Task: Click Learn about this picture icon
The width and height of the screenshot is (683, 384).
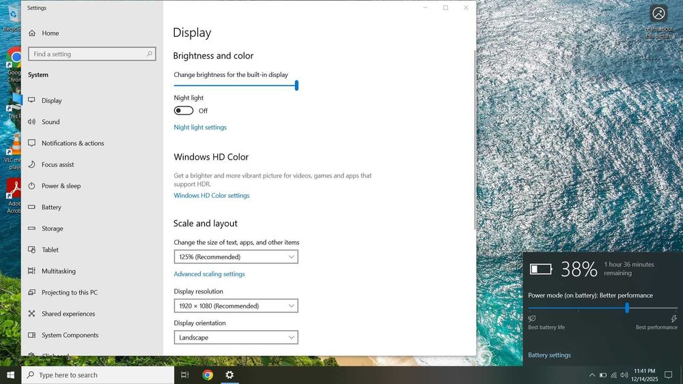Action: [658, 22]
